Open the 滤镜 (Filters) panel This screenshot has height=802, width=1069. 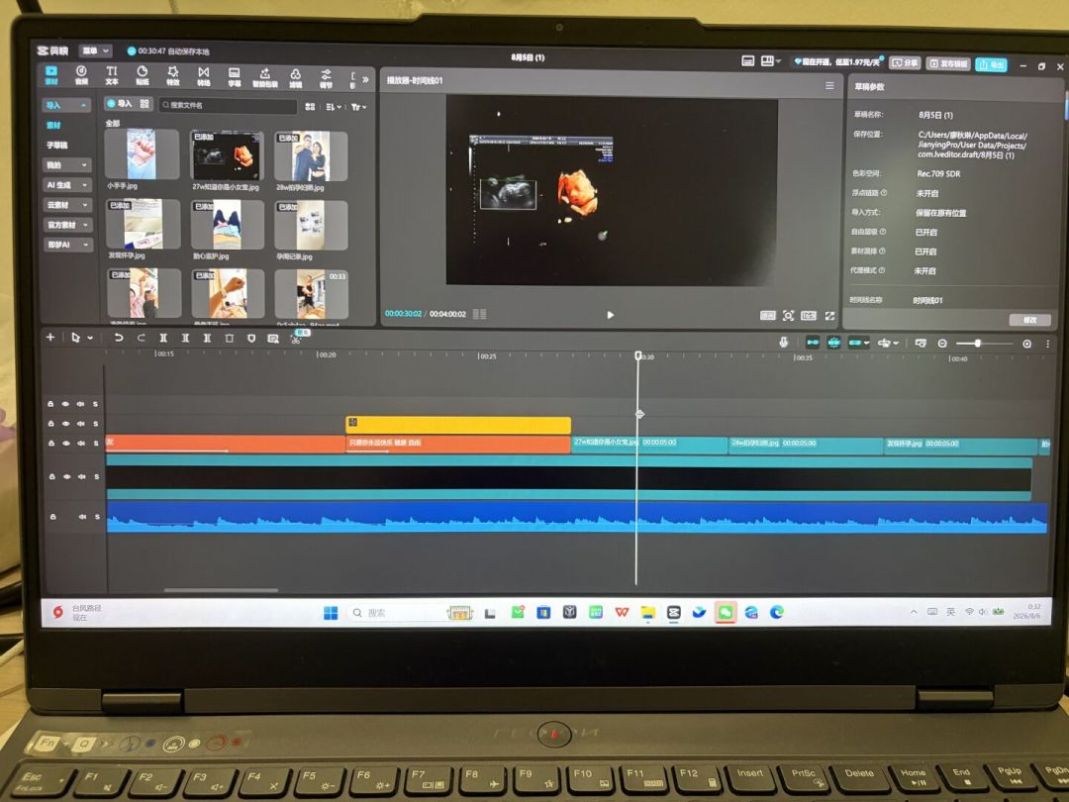coord(295,77)
